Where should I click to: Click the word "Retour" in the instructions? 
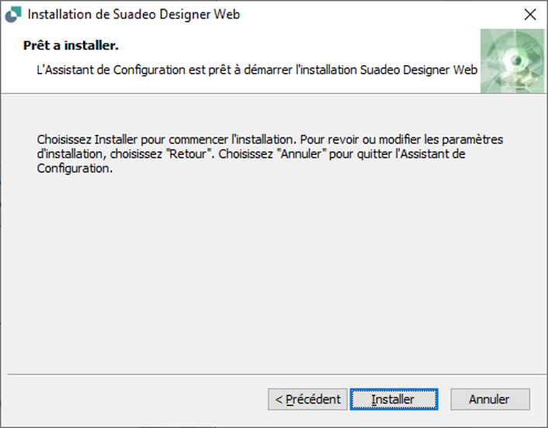(x=188, y=154)
